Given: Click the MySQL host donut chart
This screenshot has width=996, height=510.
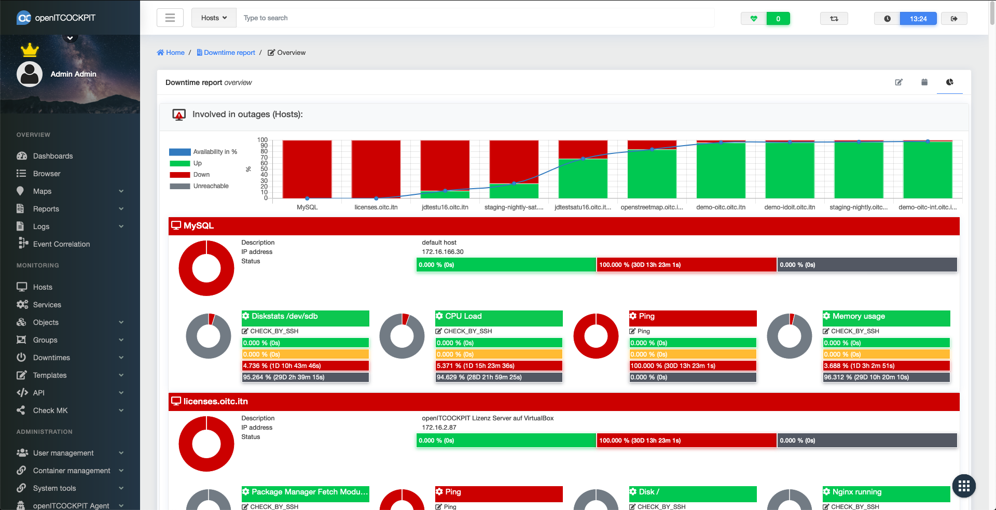Looking at the screenshot, I should 206,268.
